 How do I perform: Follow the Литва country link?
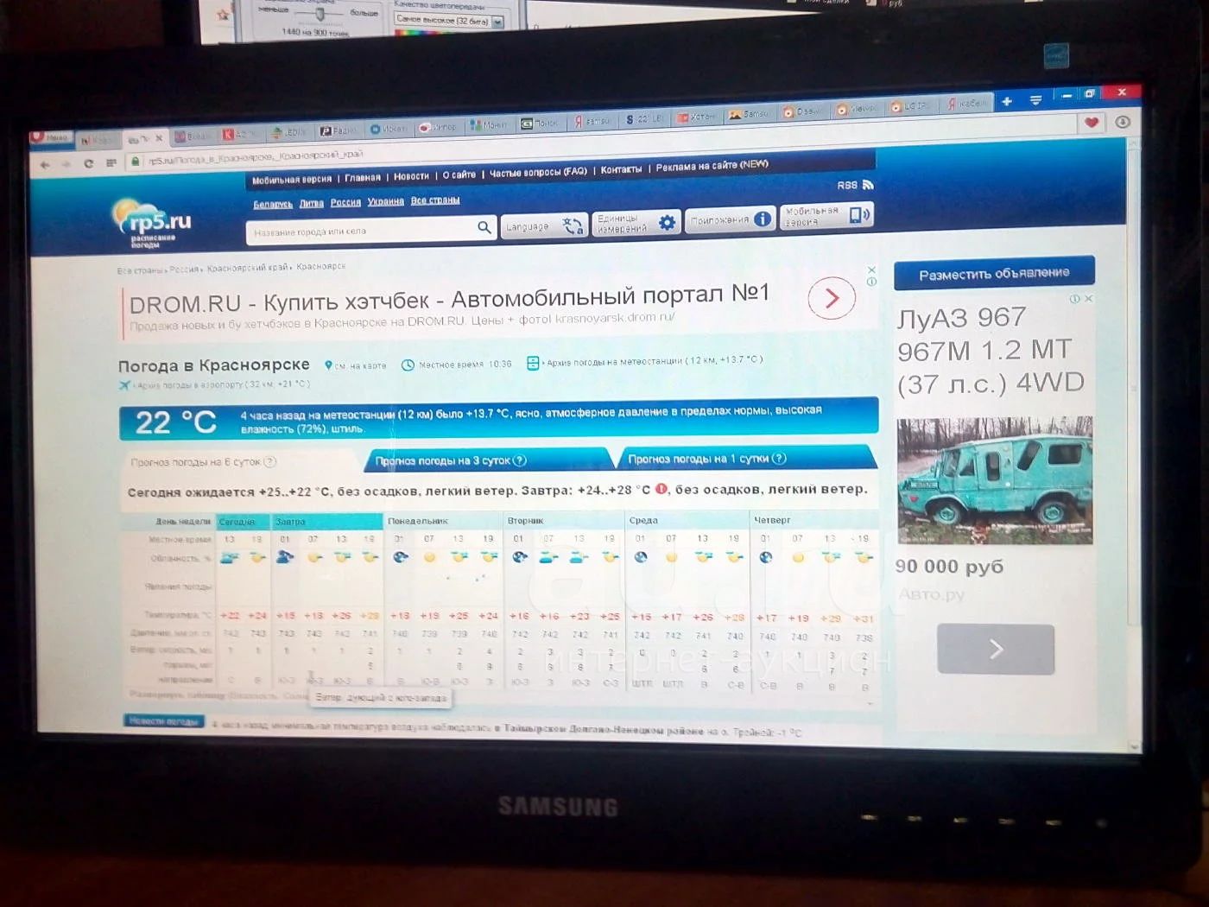pos(312,204)
